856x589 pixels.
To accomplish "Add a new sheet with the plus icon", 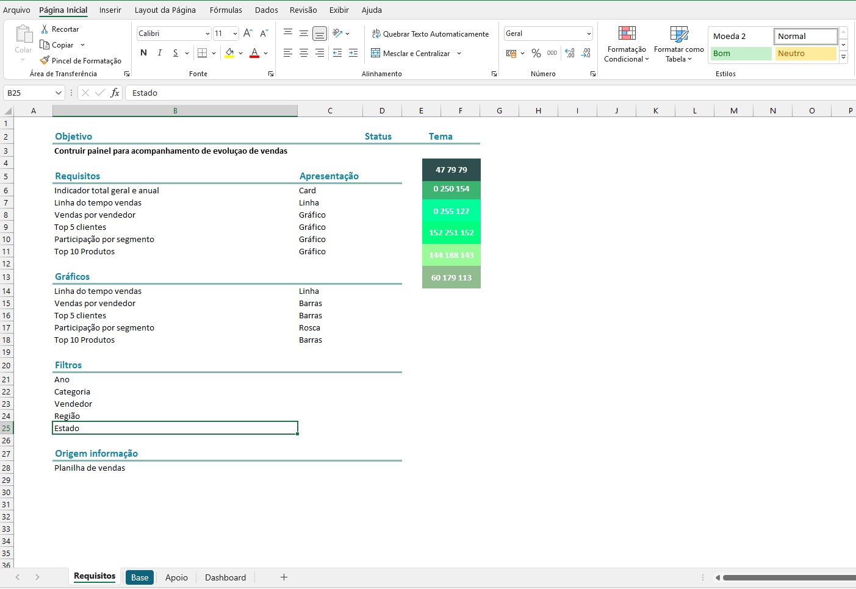I will coord(284,577).
